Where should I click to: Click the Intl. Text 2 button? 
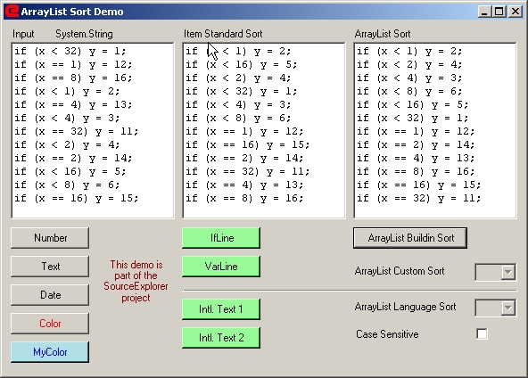pos(221,338)
